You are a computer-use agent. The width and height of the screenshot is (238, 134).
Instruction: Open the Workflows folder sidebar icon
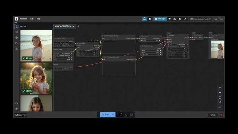click(x=17, y=43)
